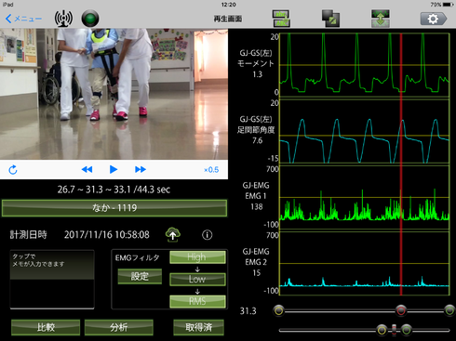Tap the vertical graph scale arrows icon
Screen dimensions: 456x341
381,19
